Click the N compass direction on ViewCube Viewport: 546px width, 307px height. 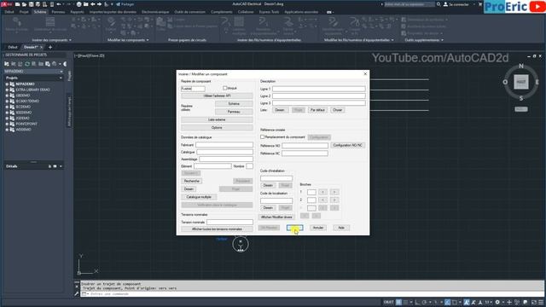pos(521,66)
